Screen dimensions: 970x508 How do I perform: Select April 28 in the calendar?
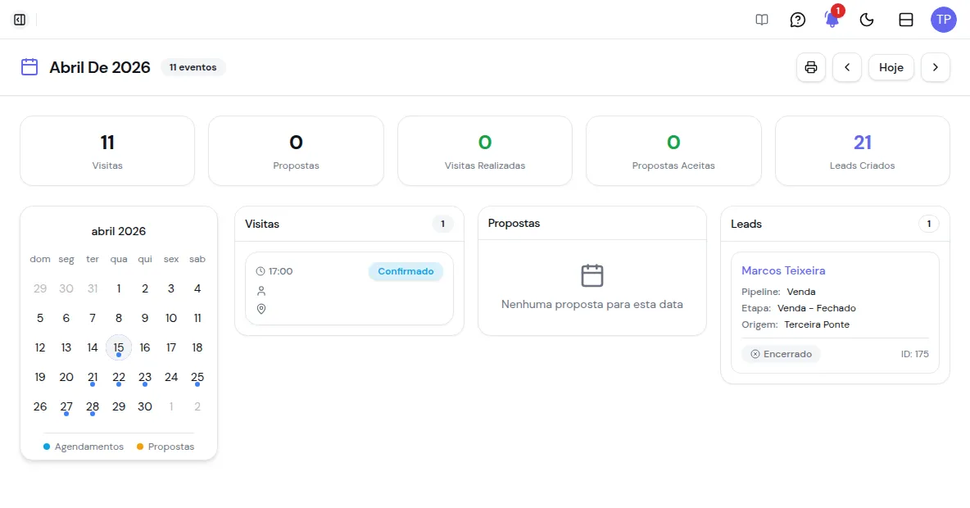click(93, 406)
